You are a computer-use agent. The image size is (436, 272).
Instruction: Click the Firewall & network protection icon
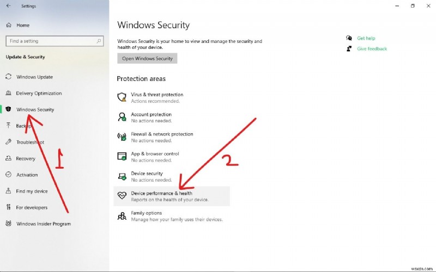pyautogui.click(x=122, y=137)
